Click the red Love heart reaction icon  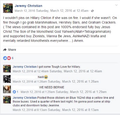click(x=9, y=58)
